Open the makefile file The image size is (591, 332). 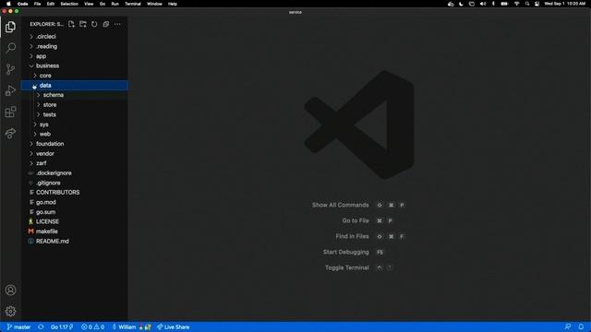75,231
